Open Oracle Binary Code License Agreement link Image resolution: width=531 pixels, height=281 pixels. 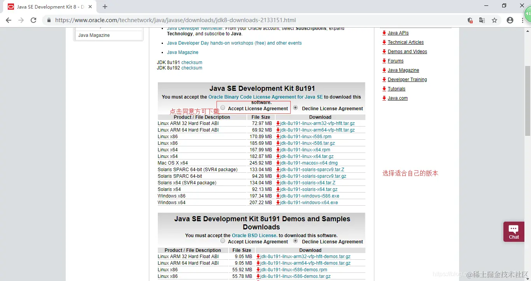[265, 97]
